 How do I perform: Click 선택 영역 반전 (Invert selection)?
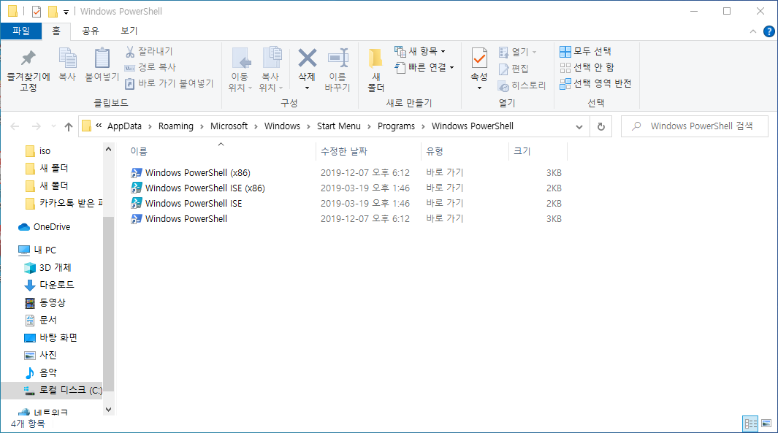[x=595, y=83]
